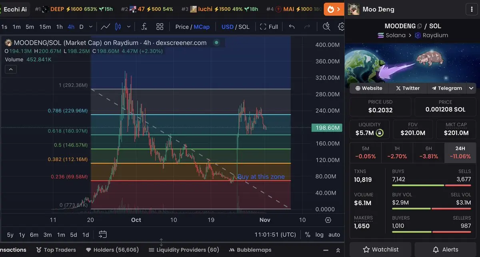Viewport: 480px width, 257px height.
Task: Open the quick search chart icon
Action: [x=326, y=26]
